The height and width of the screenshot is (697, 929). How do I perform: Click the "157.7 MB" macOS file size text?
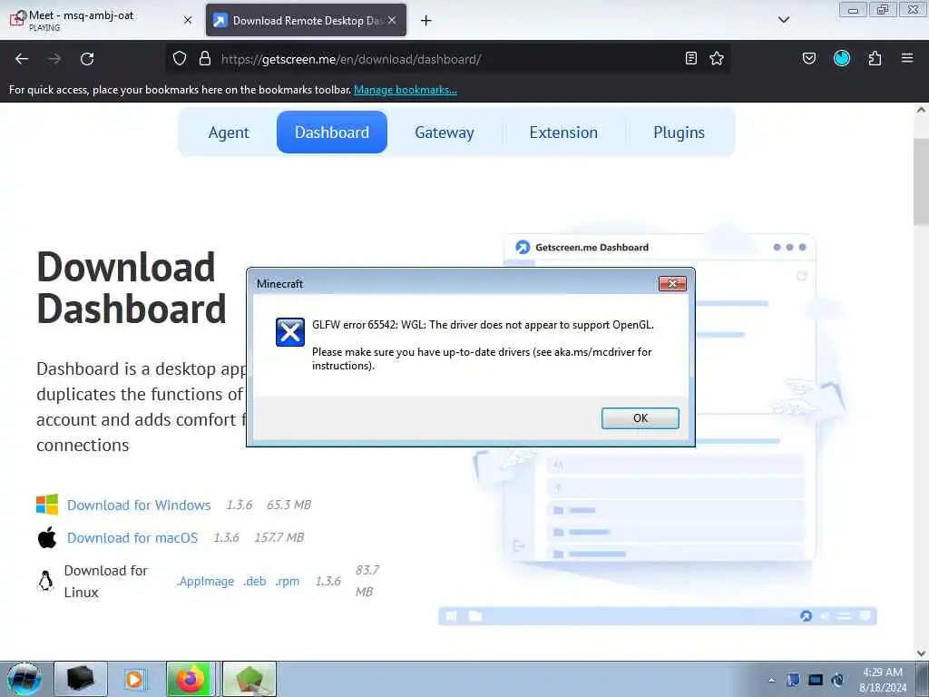tap(279, 537)
